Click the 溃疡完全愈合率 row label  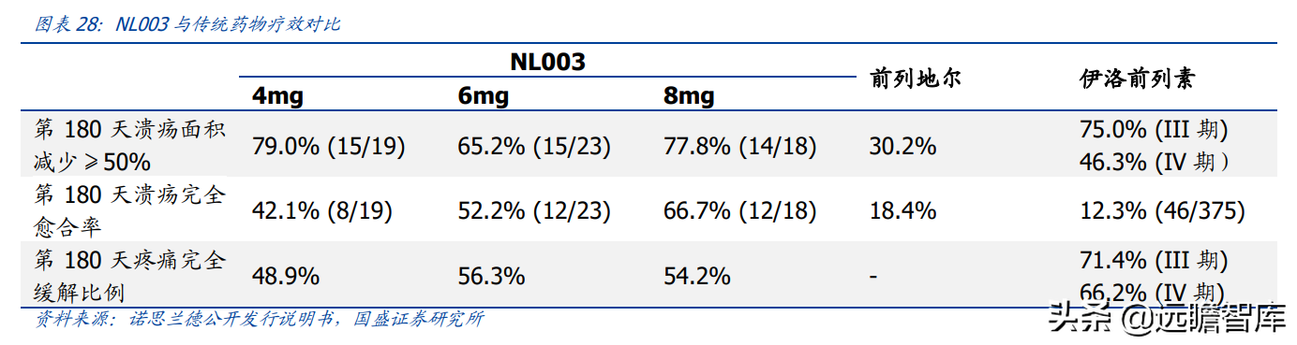tap(130, 210)
